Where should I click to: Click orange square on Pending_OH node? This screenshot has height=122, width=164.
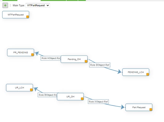[86, 61]
